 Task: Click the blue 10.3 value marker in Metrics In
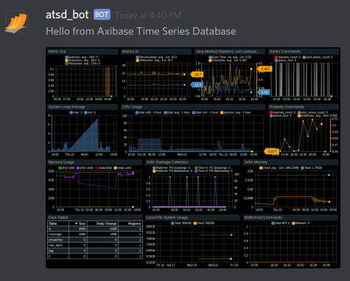point(197,85)
